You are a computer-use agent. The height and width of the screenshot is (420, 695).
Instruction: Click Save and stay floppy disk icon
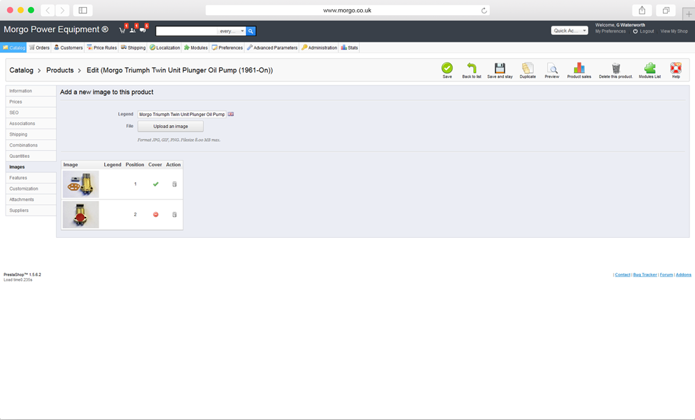(500, 68)
